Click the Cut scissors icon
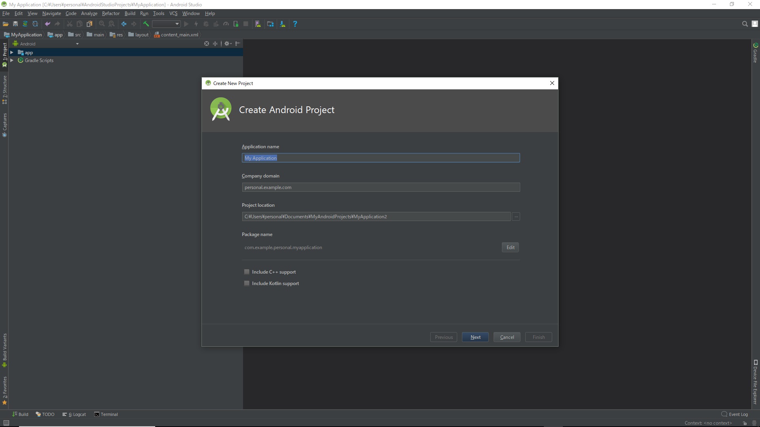760x427 pixels. tap(70, 24)
